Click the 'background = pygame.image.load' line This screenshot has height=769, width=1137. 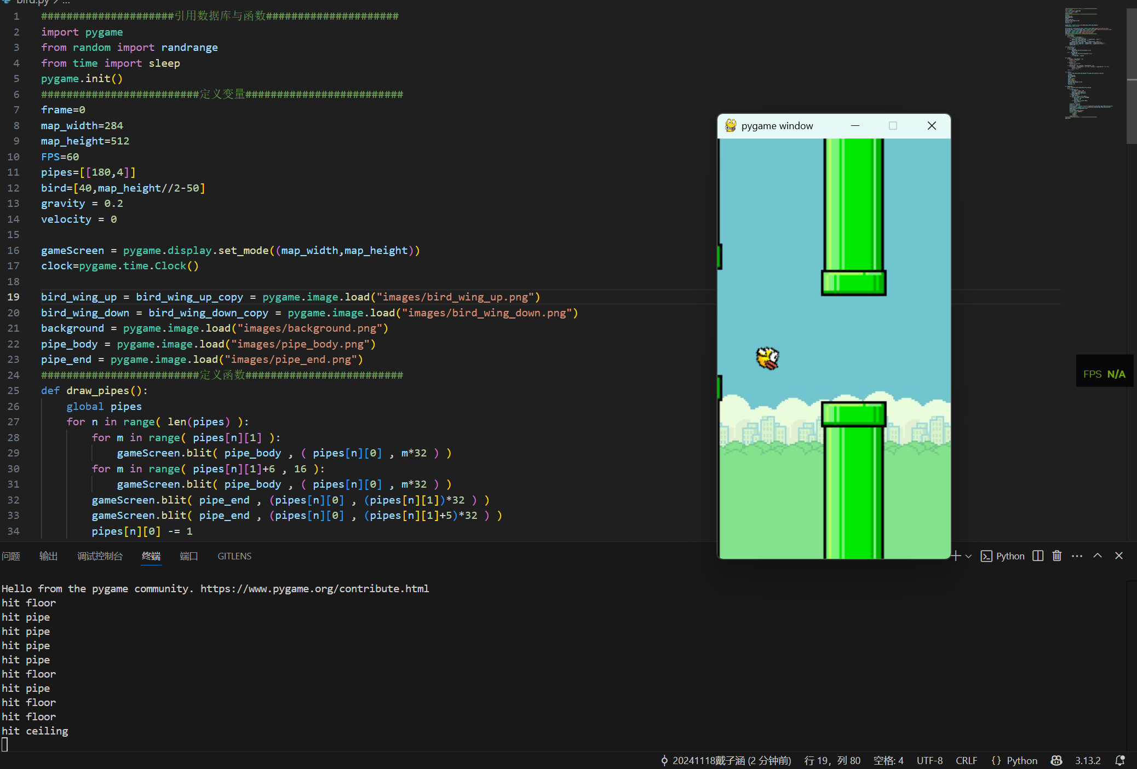tap(214, 328)
